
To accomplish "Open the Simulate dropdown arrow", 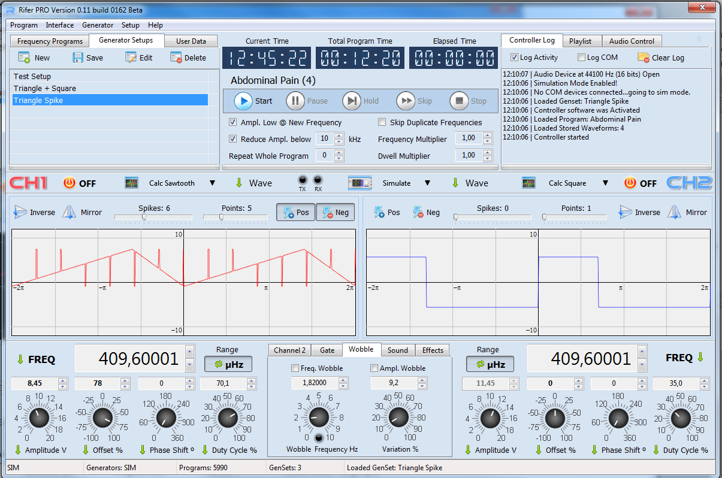I will 427,183.
